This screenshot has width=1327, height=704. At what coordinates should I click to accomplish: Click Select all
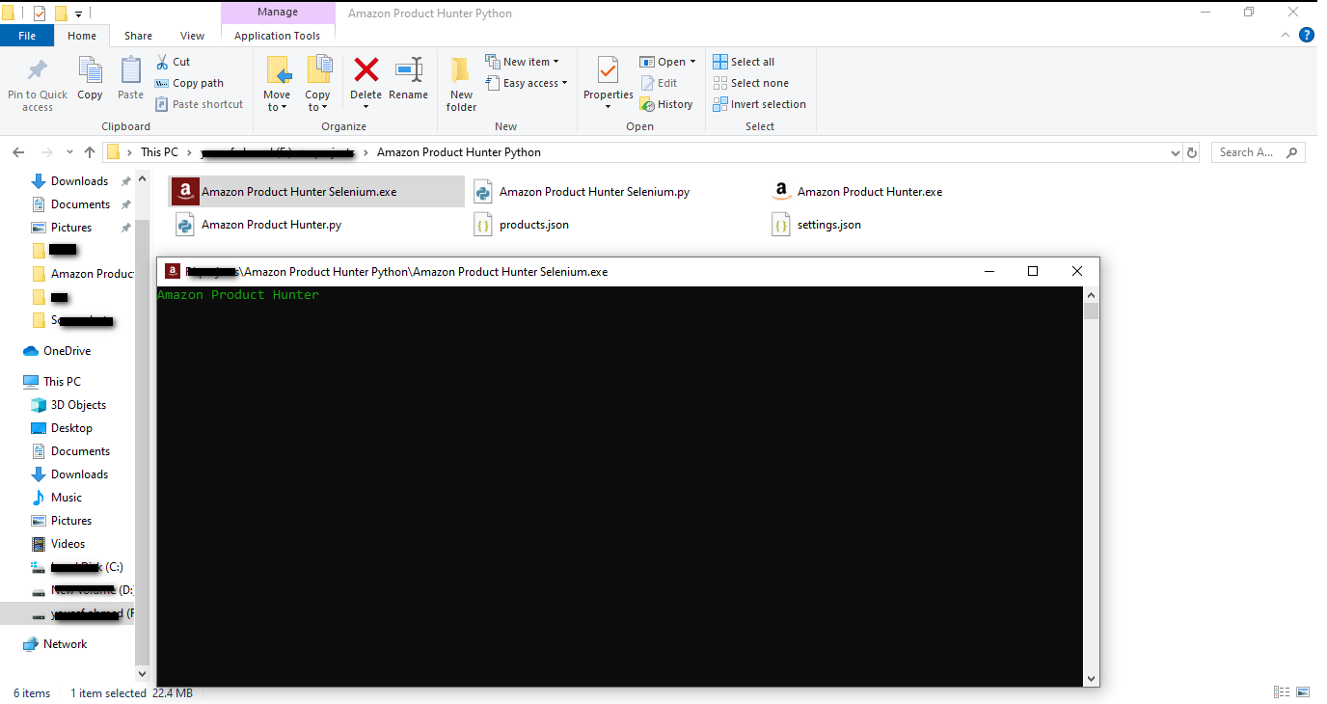point(744,62)
